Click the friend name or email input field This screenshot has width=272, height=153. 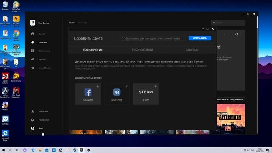click(x=152, y=38)
